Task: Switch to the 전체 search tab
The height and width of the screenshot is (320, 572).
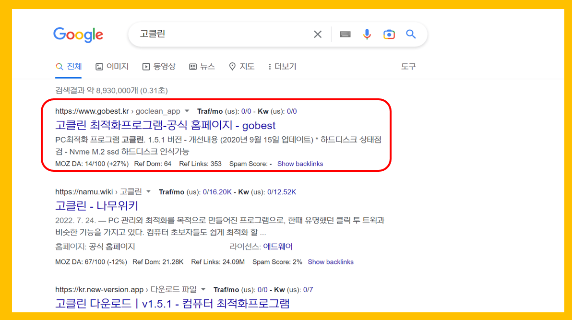Action: point(69,66)
